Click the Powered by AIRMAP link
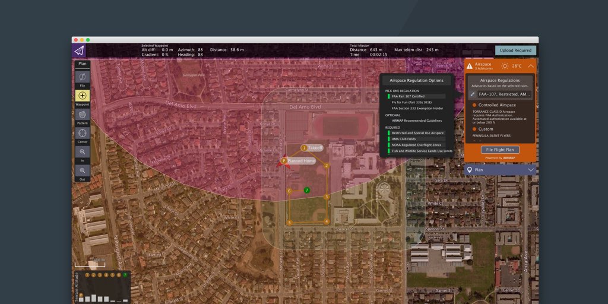The image size is (608, 304). point(500,158)
